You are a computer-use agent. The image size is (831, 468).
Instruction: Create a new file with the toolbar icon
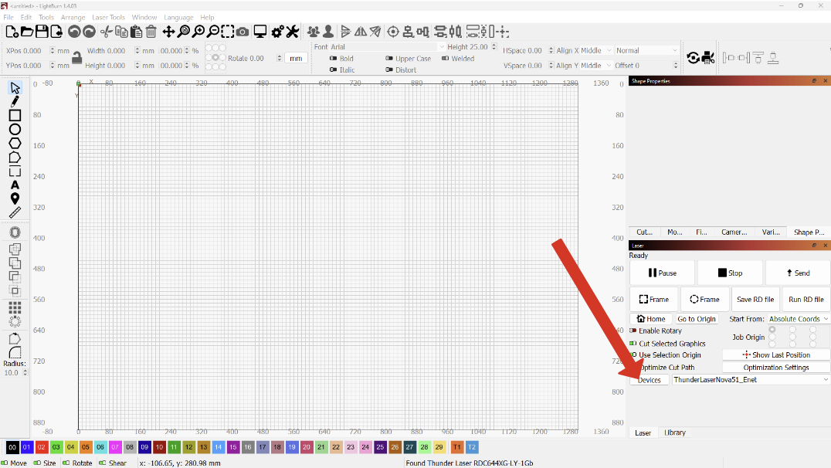(x=12, y=32)
